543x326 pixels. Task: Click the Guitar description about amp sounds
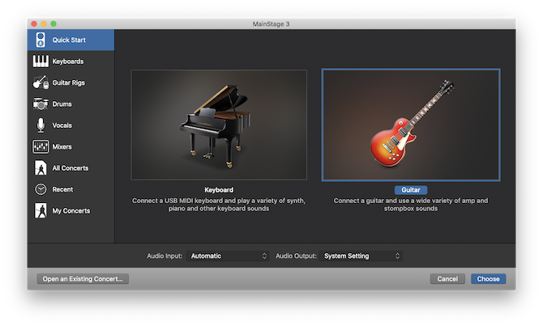411,205
